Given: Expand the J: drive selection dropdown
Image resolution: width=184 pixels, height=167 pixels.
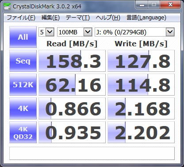Looking at the screenshot, I should pos(170,32).
